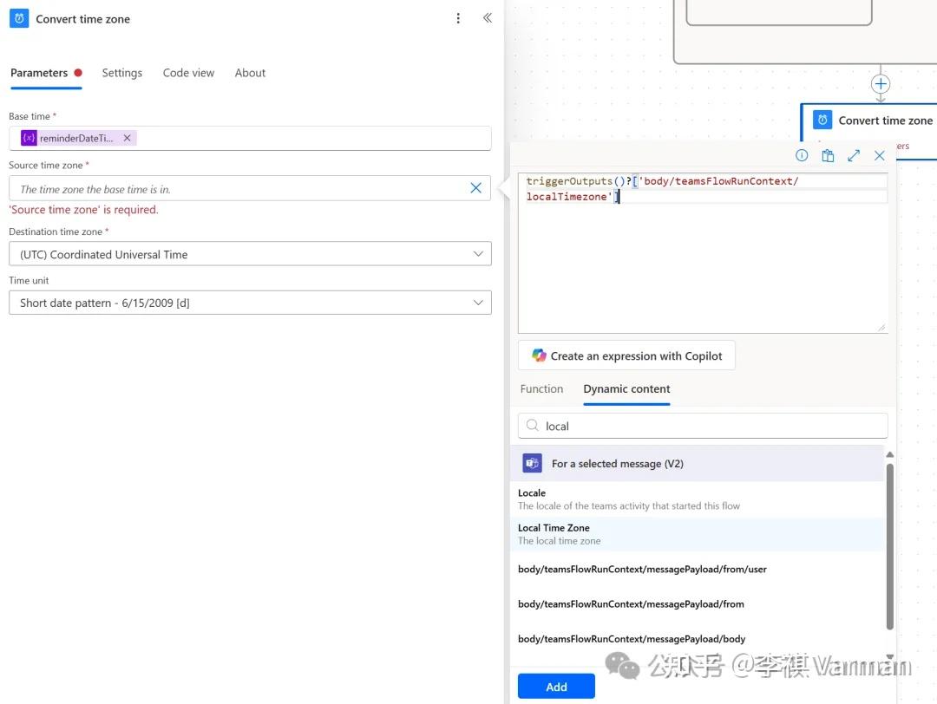Click the clock icon on the canvas card

coord(822,120)
